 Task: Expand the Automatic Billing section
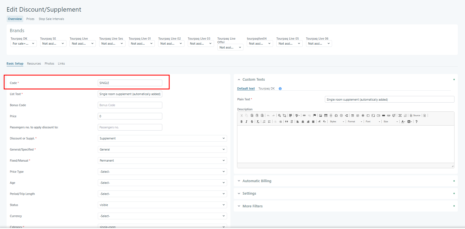tap(257, 181)
